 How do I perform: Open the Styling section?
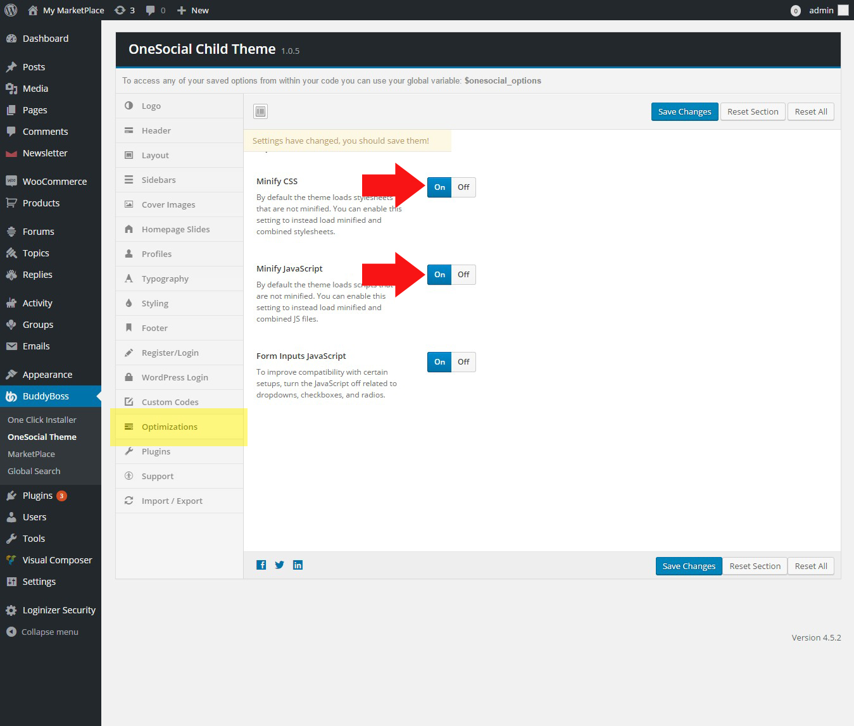click(155, 303)
